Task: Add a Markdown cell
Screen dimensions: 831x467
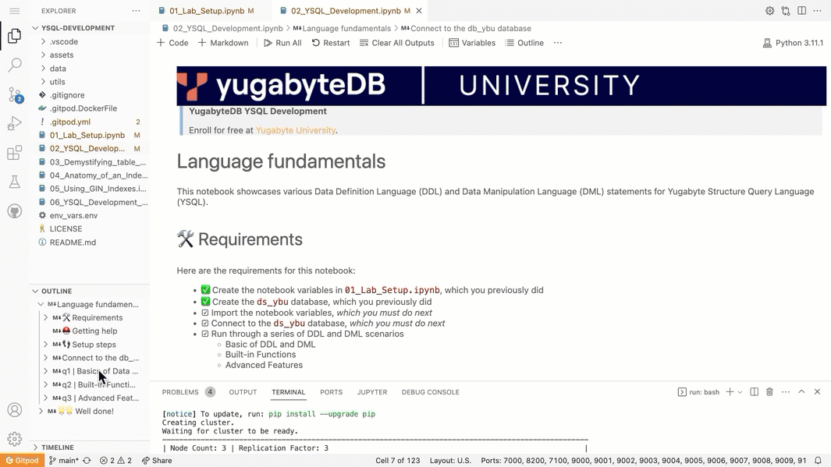Action: (223, 43)
